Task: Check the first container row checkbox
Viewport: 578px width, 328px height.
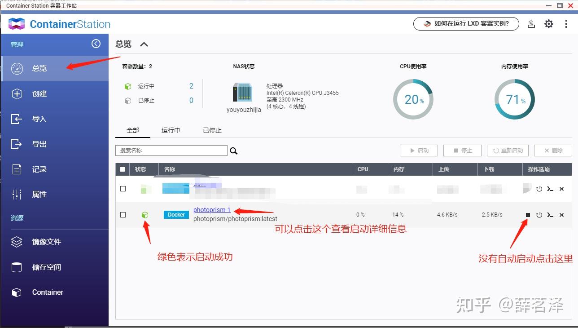Action: (123, 189)
